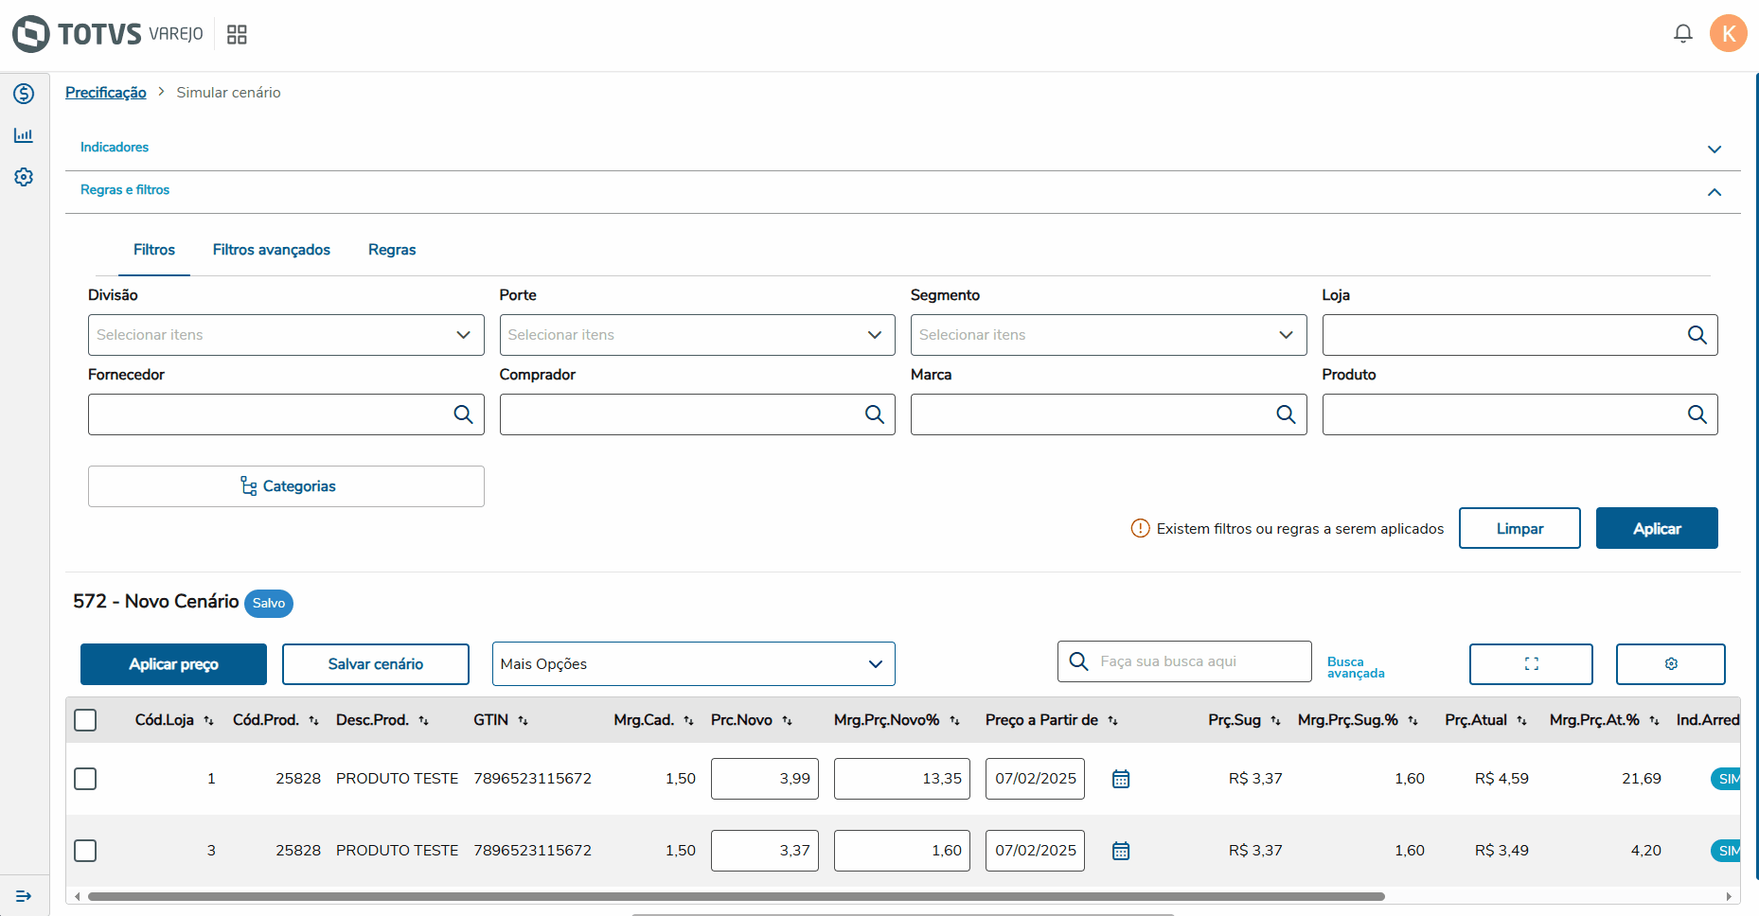Open the settings gear sidebar icon
The image size is (1759, 916).
coord(24,177)
